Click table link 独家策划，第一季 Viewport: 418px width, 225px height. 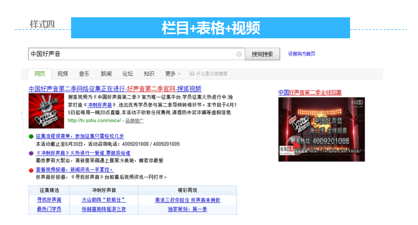pos(187,209)
